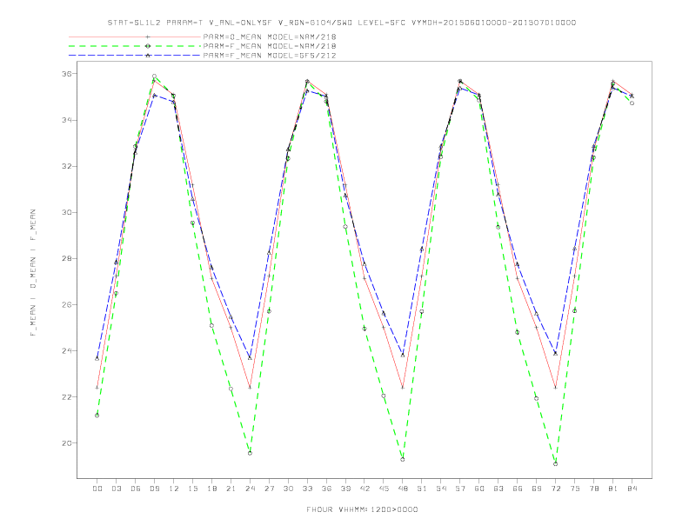Select legend entry PARM=F_MEAN MODEL=NAM/218
Image resolution: width=689 pixels, height=532 pixels.
pyautogui.click(x=270, y=46)
